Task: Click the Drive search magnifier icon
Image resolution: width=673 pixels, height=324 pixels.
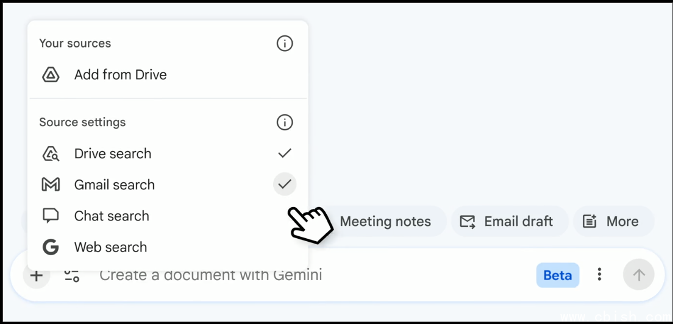Action: pos(51,154)
